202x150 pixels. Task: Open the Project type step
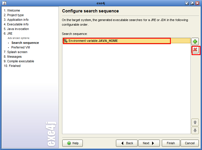[14, 15]
